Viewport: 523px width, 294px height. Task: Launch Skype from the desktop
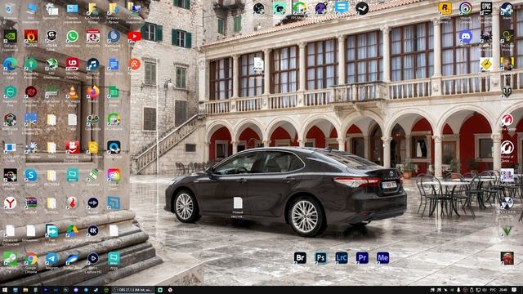point(31,175)
